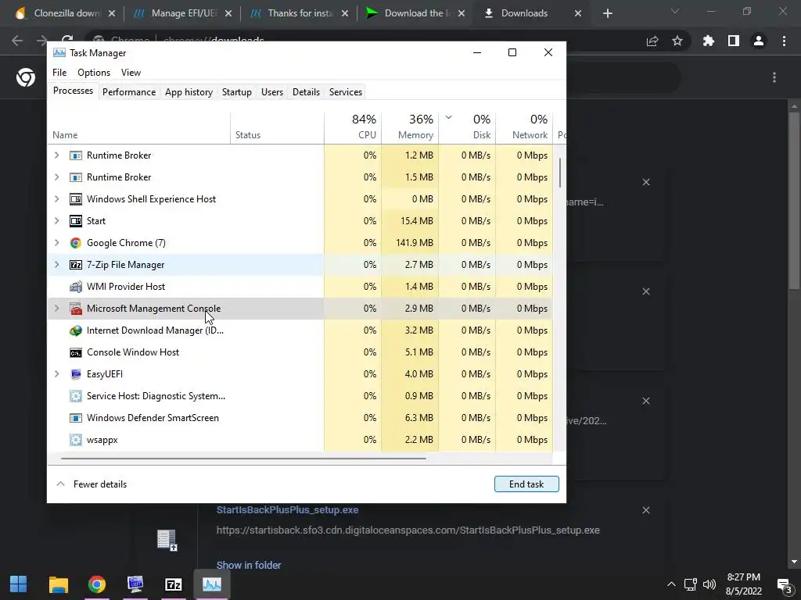Open the File menu in Task Manager
Image resolution: width=801 pixels, height=600 pixels.
(x=59, y=73)
